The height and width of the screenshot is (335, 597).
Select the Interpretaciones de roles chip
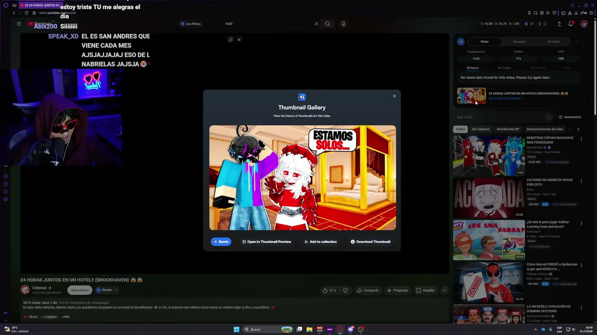(545, 129)
